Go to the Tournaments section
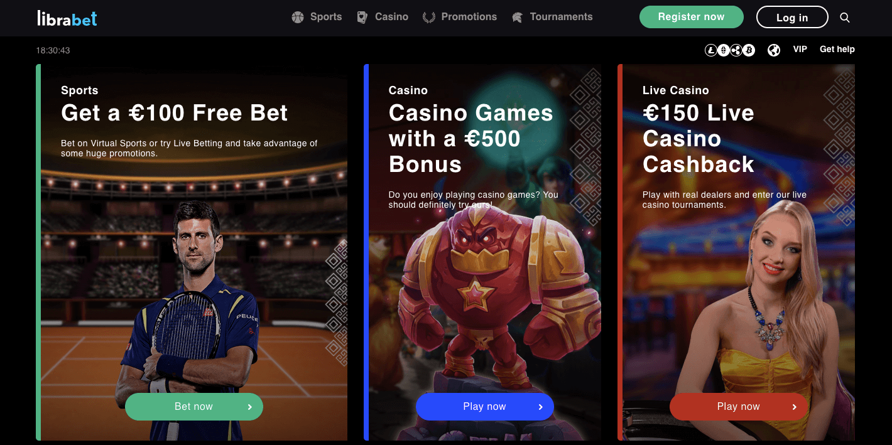The image size is (892, 445). [x=561, y=17]
